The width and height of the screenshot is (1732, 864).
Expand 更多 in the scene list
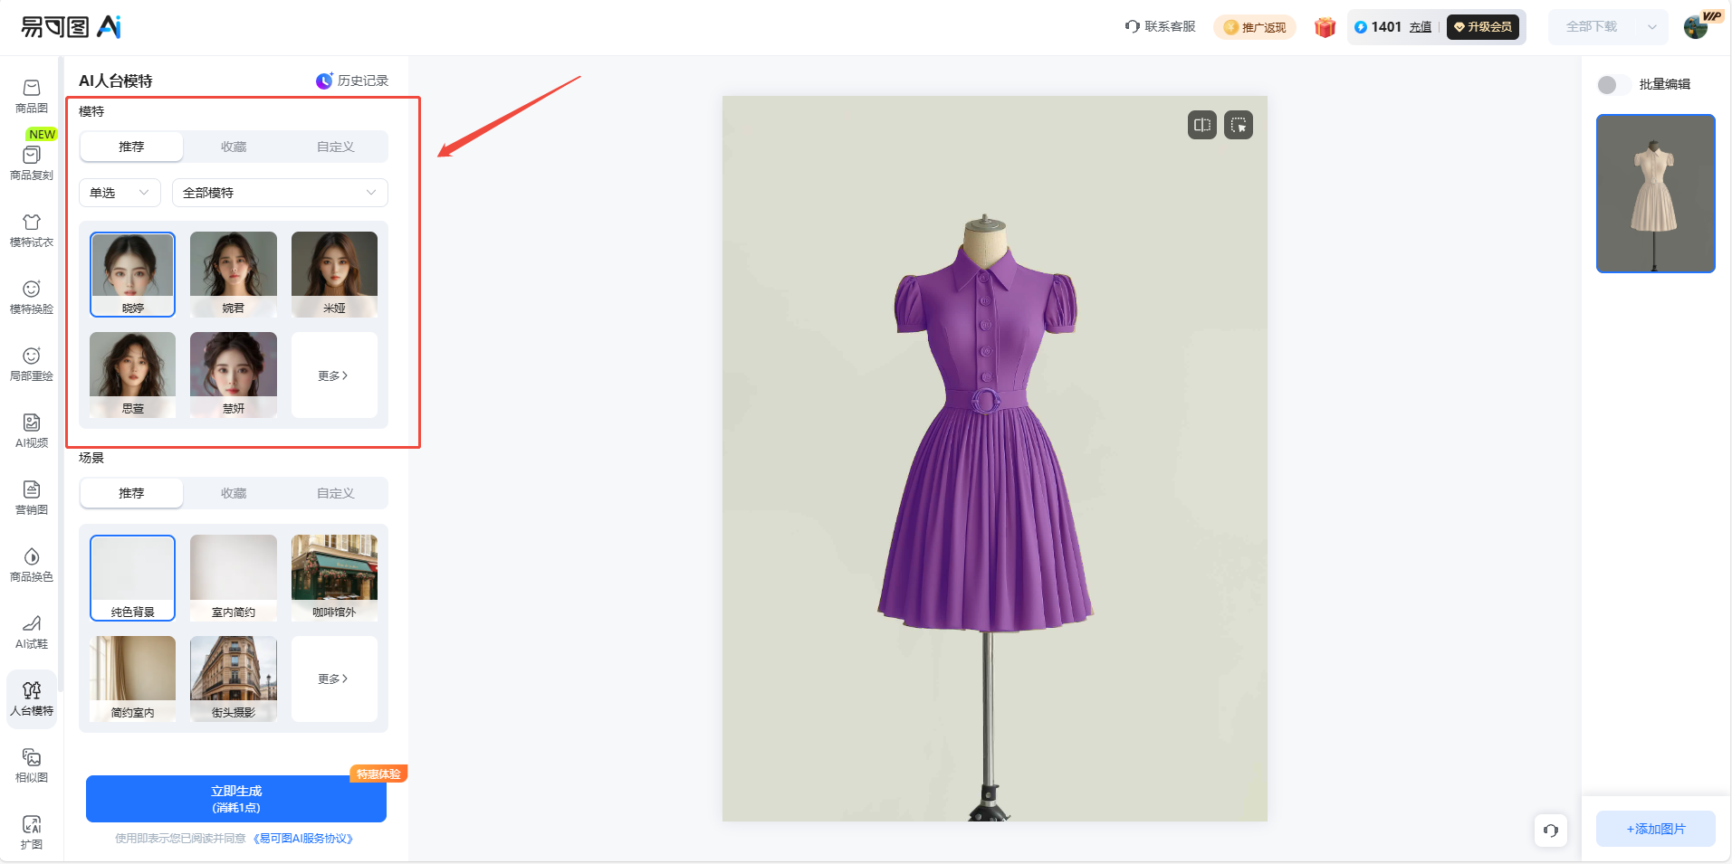point(334,679)
